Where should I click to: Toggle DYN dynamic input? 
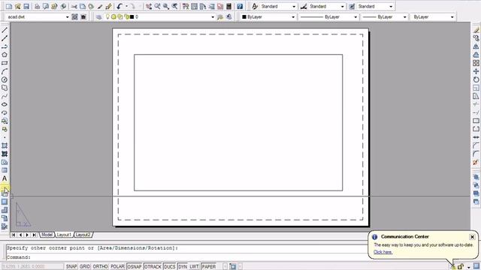[x=183, y=267]
